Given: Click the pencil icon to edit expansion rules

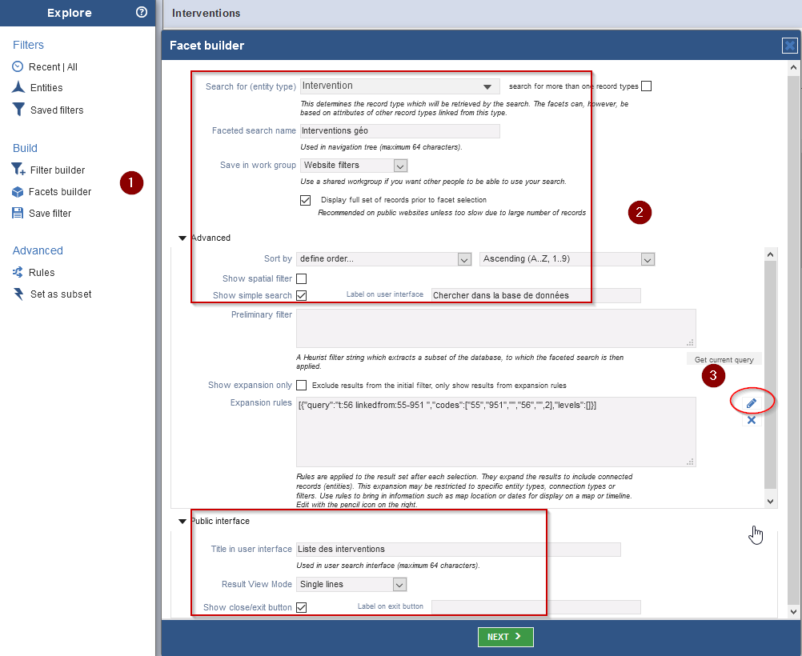Looking at the screenshot, I should 751,402.
